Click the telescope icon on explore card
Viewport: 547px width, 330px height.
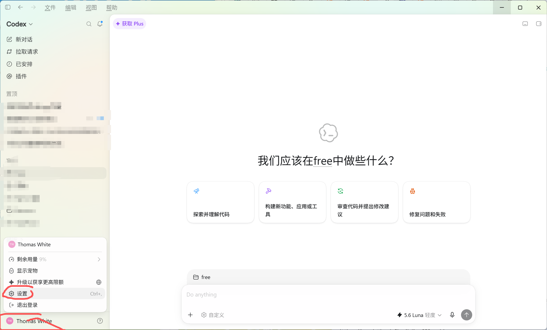(x=196, y=191)
